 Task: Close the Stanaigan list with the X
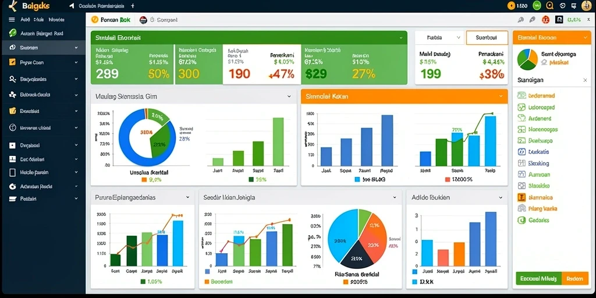585,80
